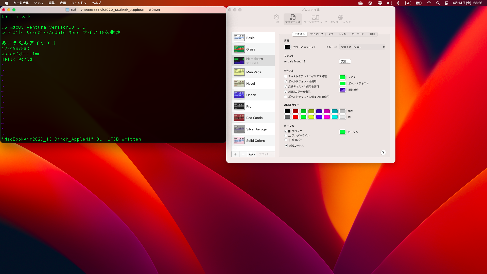Image resolution: width=487 pixels, height=274 pixels.
Task: Switch to the Keyboard (キーボード) tab
Action: pos(358,34)
